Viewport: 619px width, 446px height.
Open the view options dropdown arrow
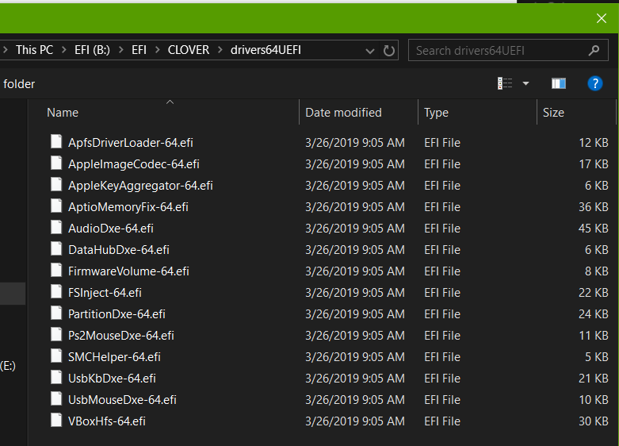point(525,83)
